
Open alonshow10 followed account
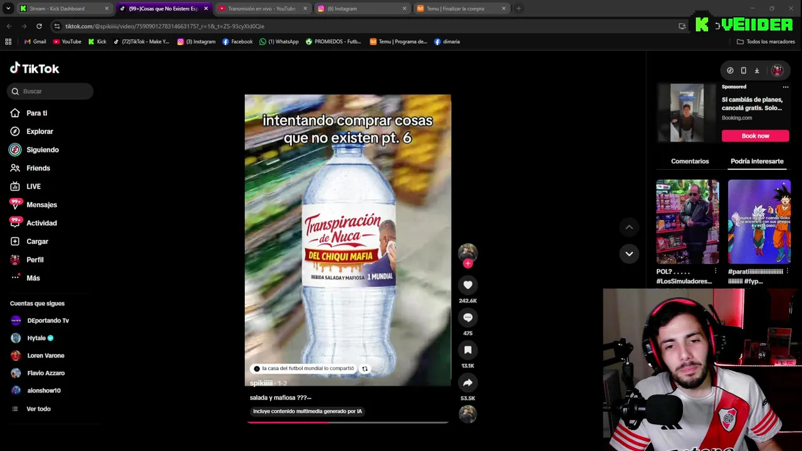(x=36, y=391)
